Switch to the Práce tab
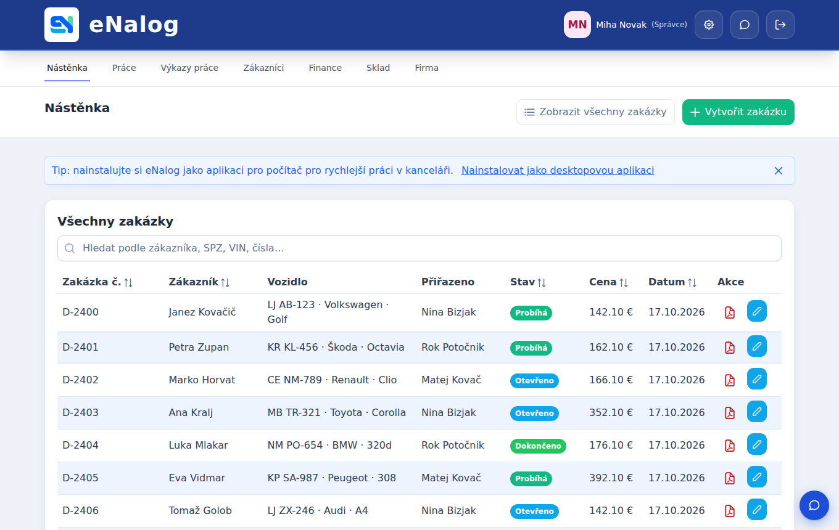 click(124, 68)
